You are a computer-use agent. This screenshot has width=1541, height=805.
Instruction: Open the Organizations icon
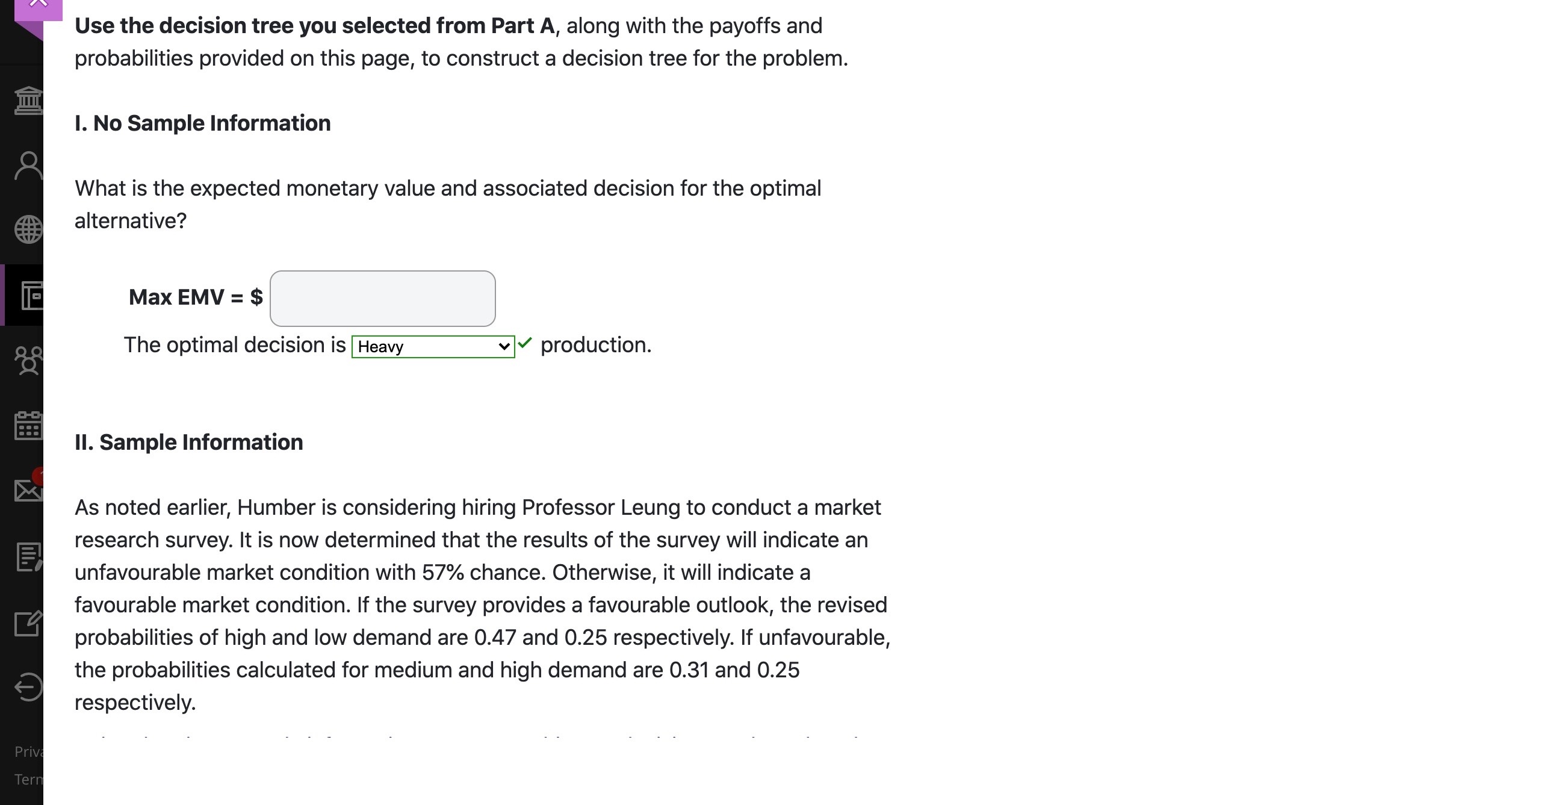tap(29, 361)
